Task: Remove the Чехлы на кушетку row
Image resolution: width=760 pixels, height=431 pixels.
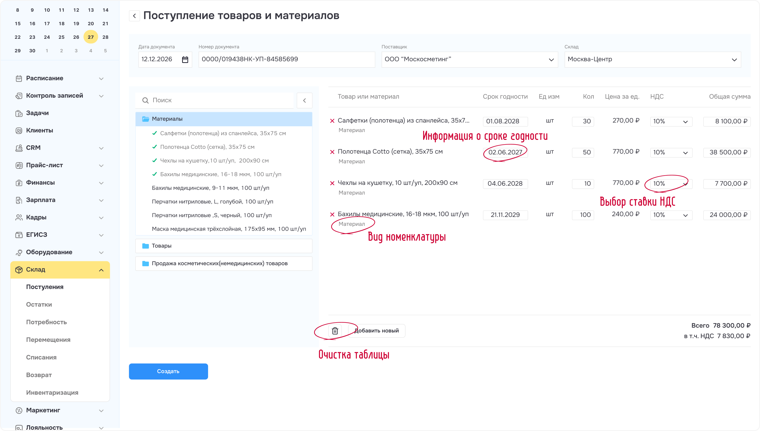Action: 332,183
